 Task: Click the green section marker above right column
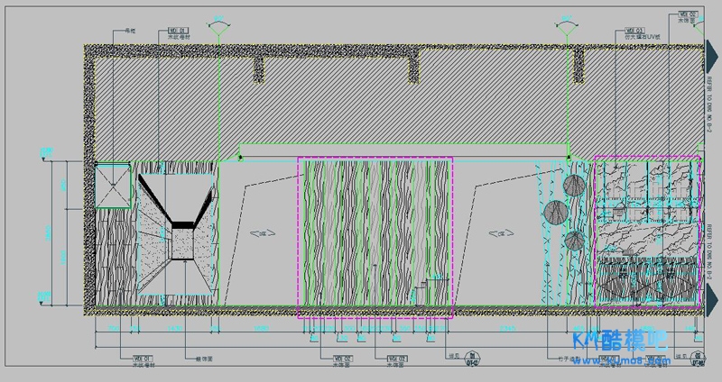tap(568, 28)
